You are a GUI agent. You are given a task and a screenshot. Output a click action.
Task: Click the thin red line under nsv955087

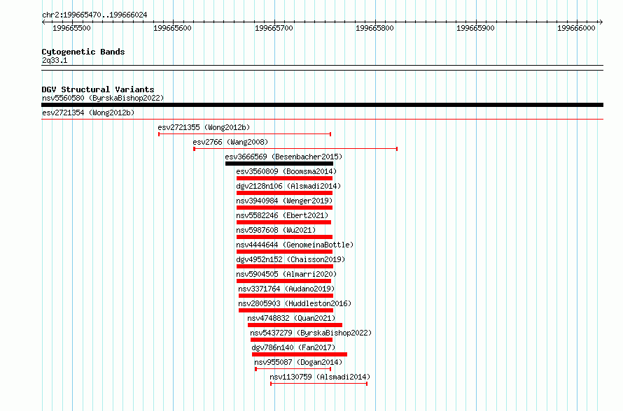[293, 369]
